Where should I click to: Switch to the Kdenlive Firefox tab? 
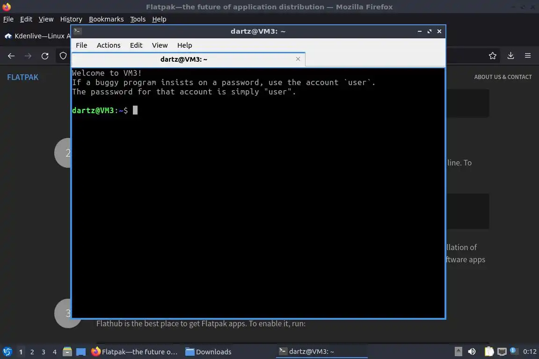[x=37, y=36]
